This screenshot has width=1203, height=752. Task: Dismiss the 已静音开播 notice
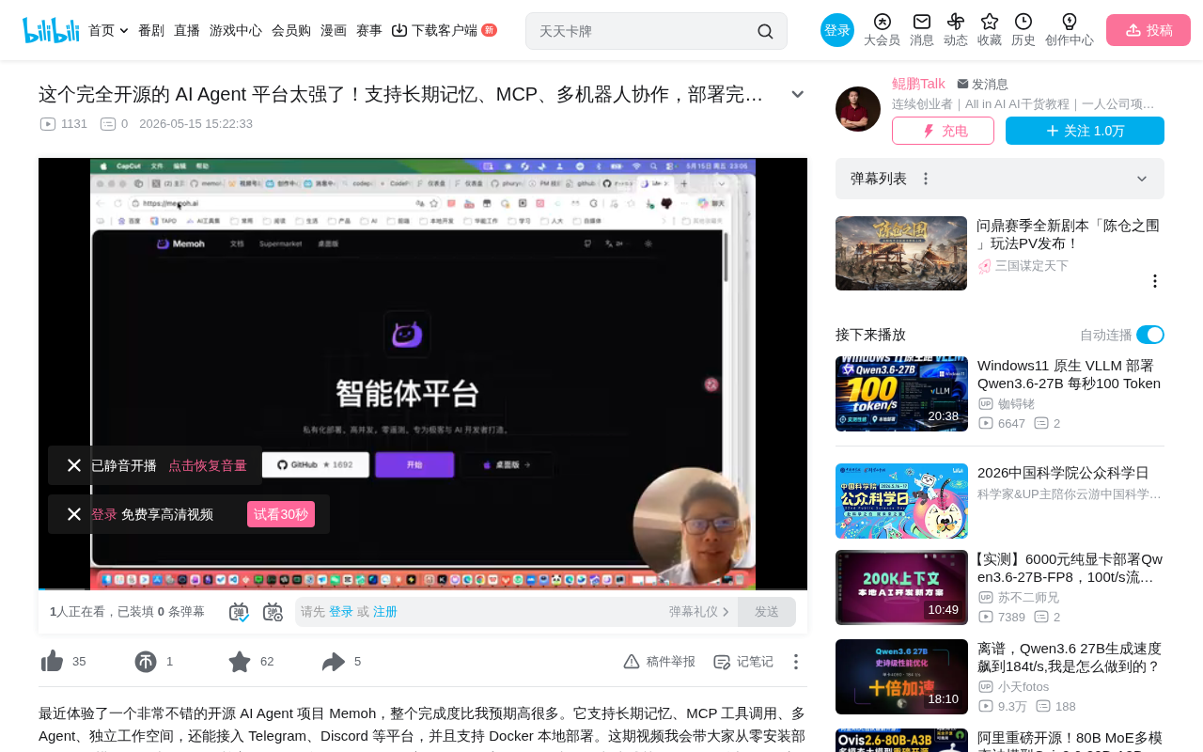pos(74,465)
